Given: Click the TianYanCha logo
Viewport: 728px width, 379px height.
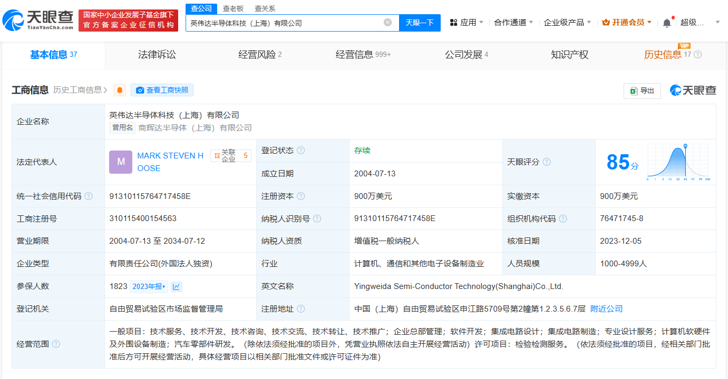Looking at the screenshot, I should pyautogui.click(x=37, y=21).
